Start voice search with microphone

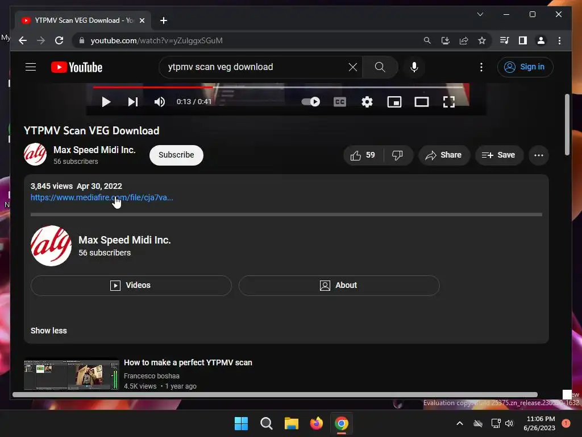(x=414, y=67)
